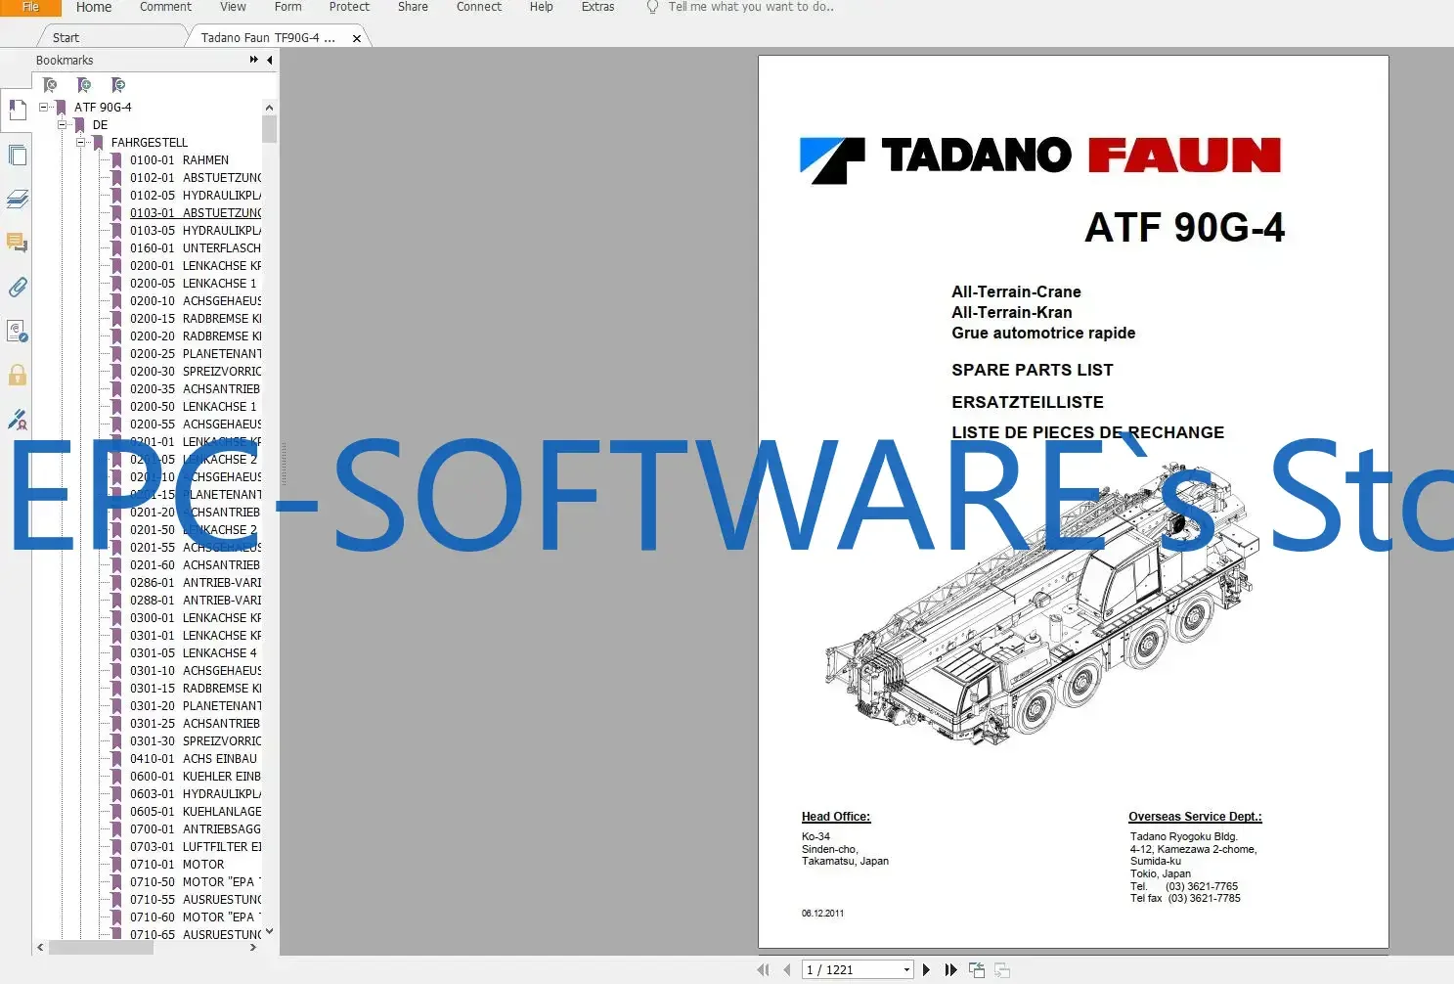The width and height of the screenshot is (1454, 984).
Task: Open the Comments panel icon
Action: (17, 243)
